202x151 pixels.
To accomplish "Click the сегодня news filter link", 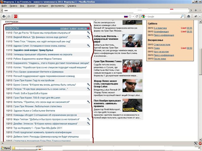I will [64, 28].
